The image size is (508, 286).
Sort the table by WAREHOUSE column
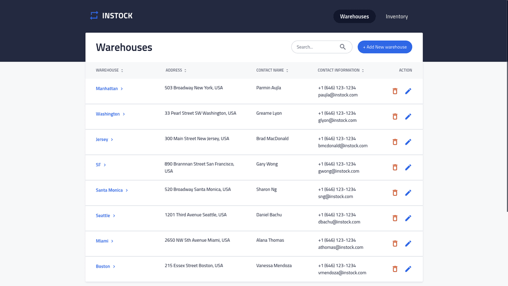tap(121, 70)
